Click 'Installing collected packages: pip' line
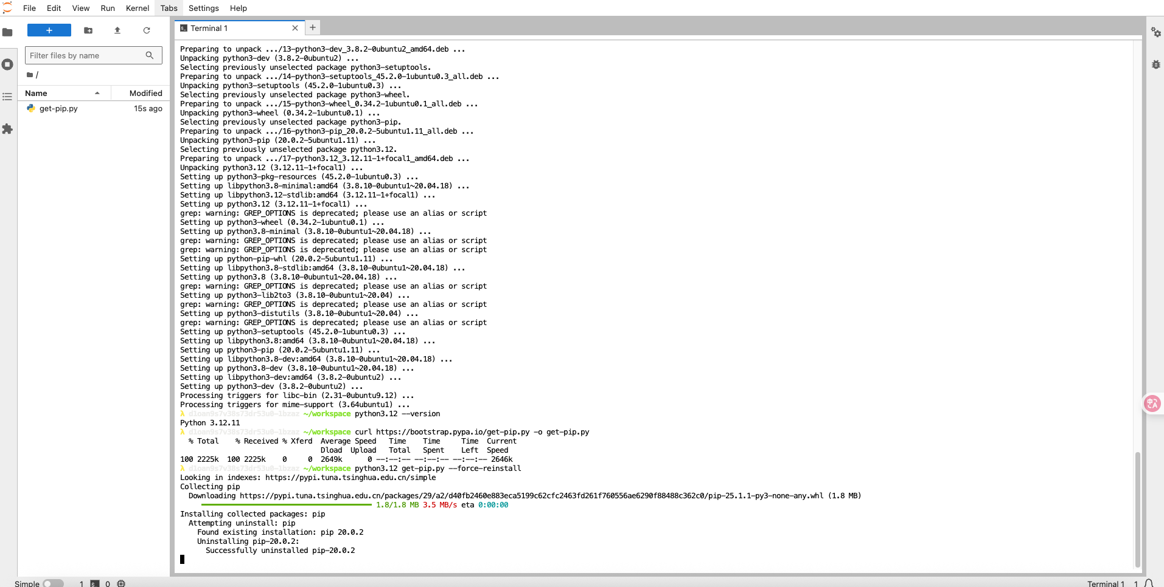 (253, 514)
